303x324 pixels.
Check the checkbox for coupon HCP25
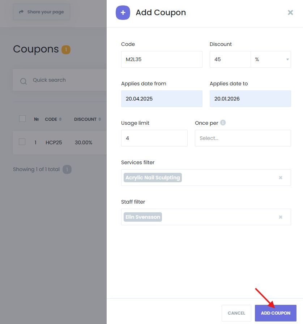point(22,142)
